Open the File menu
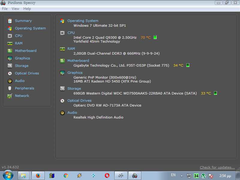Viewport: 240px width, 180px height. point(5,9)
